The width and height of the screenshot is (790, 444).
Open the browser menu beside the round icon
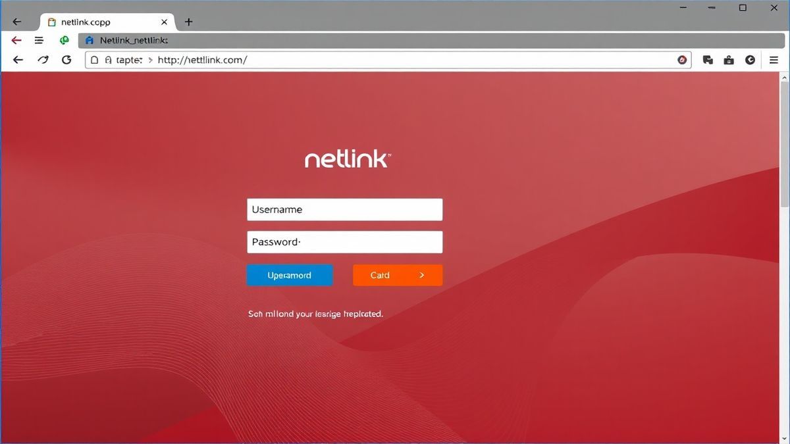pos(774,60)
